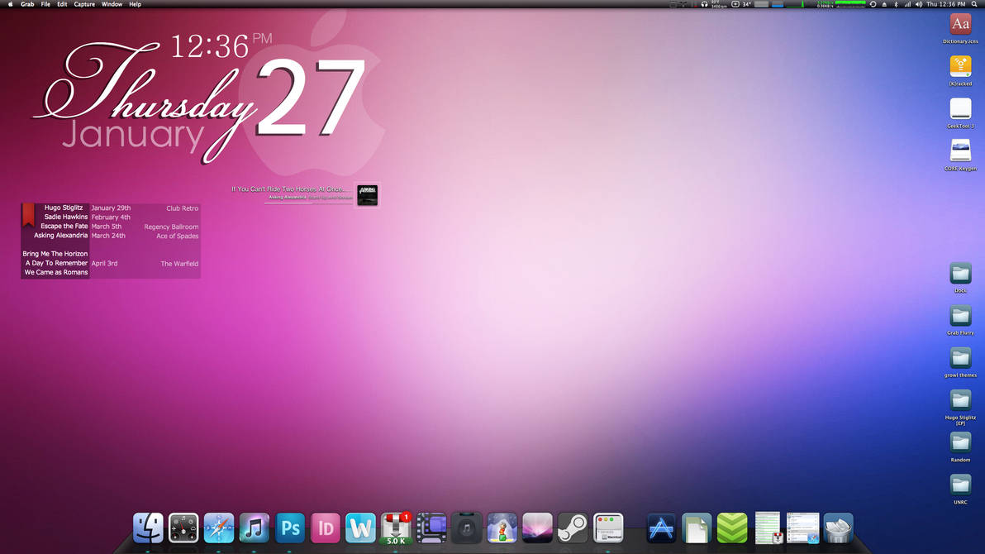Select the [k]racked desktop icon
The image size is (985, 554).
[960, 70]
